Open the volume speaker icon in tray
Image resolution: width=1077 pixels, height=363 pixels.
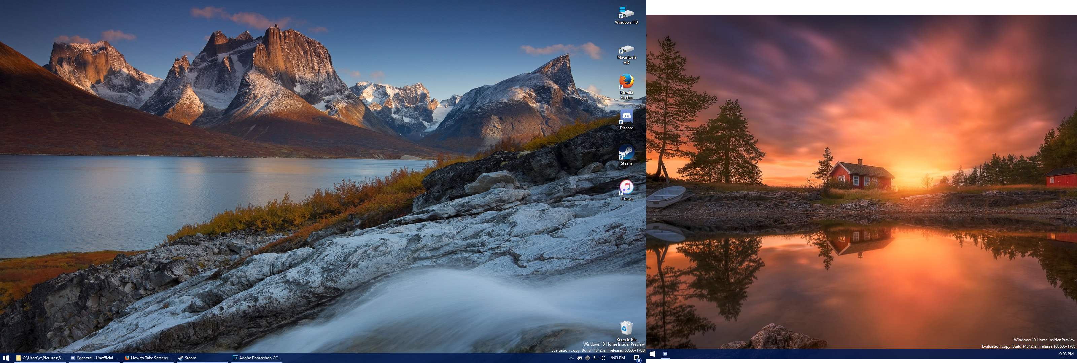[x=603, y=358]
